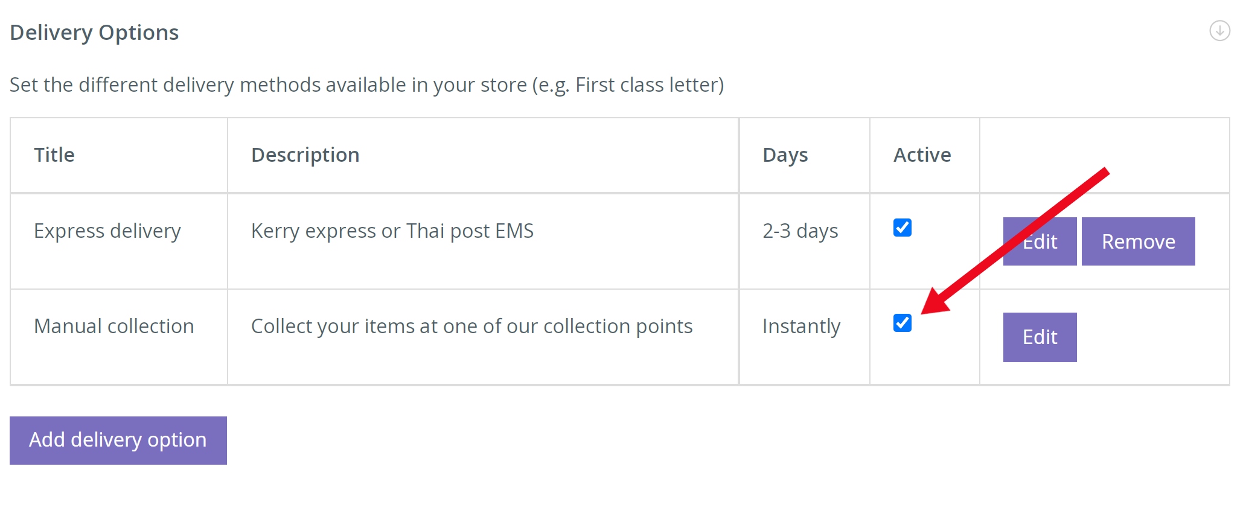Add a new delivery option
The height and width of the screenshot is (513, 1246).
click(118, 440)
